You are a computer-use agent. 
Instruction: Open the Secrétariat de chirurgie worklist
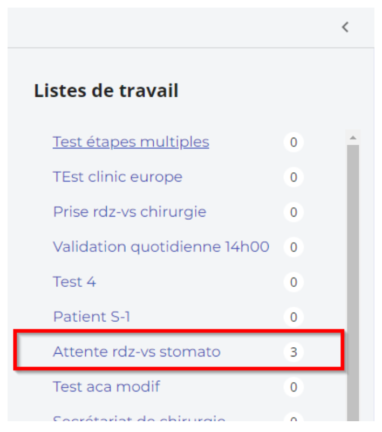(139, 419)
